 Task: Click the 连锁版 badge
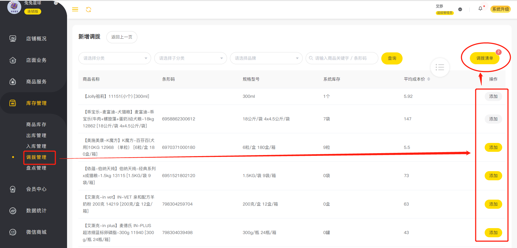tap(33, 12)
